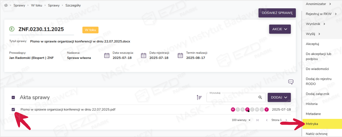Open the 100 wierszy rows selector

pos(241,120)
